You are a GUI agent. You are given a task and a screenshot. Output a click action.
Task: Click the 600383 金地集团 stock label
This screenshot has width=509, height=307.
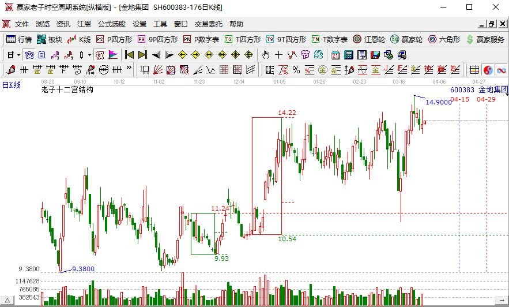pyautogui.click(x=479, y=89)
